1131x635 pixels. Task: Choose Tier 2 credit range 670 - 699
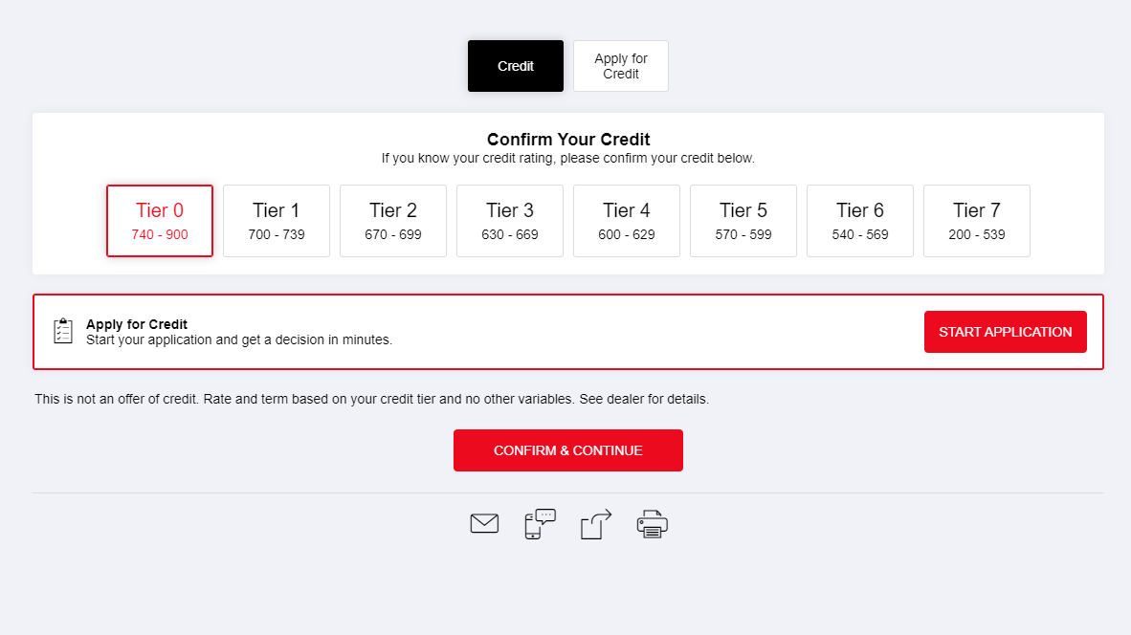coord(393,221)
